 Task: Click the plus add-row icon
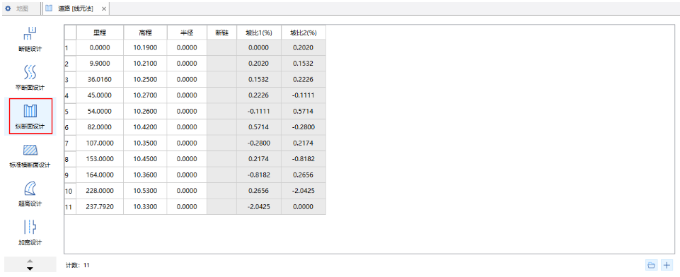click(x=667, y=265)
